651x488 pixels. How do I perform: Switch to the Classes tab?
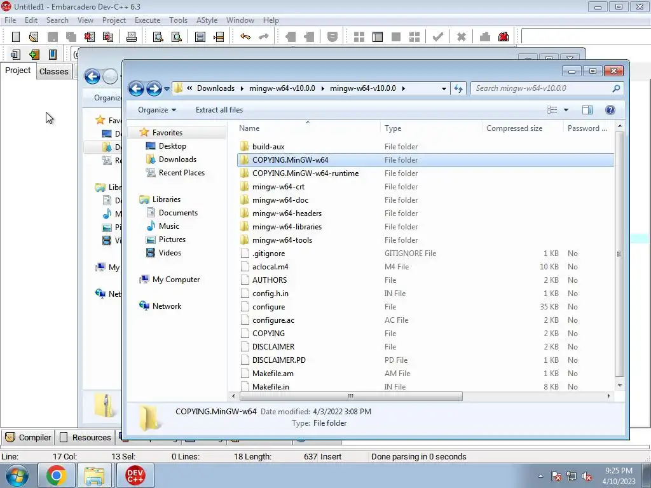[x=53, y=71]
